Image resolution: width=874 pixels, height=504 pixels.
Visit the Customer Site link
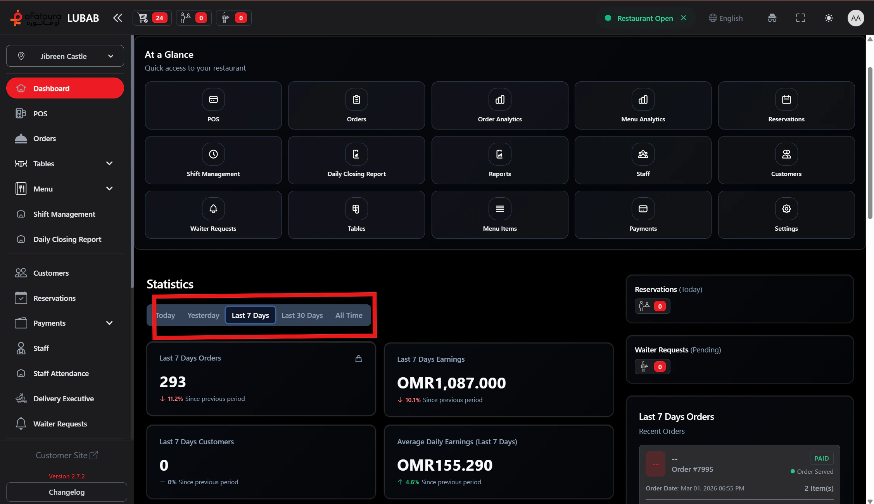coord(66,455)
